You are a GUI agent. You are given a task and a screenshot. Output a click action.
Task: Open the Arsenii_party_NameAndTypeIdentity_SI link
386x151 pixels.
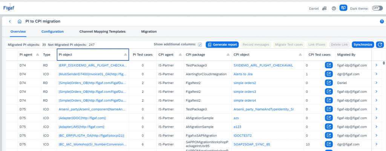pyautogui.click(x=263, y=109)
